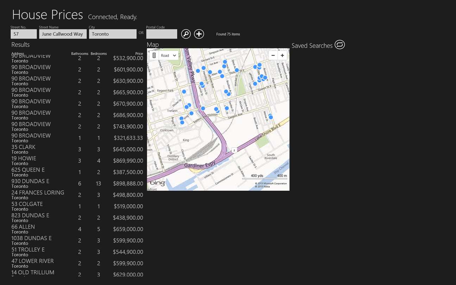Click the Distillery District label on map

coord(173,158)
